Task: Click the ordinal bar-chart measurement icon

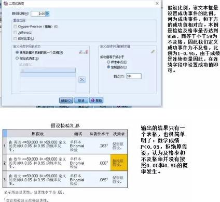Action: click(x=86, y=52)
